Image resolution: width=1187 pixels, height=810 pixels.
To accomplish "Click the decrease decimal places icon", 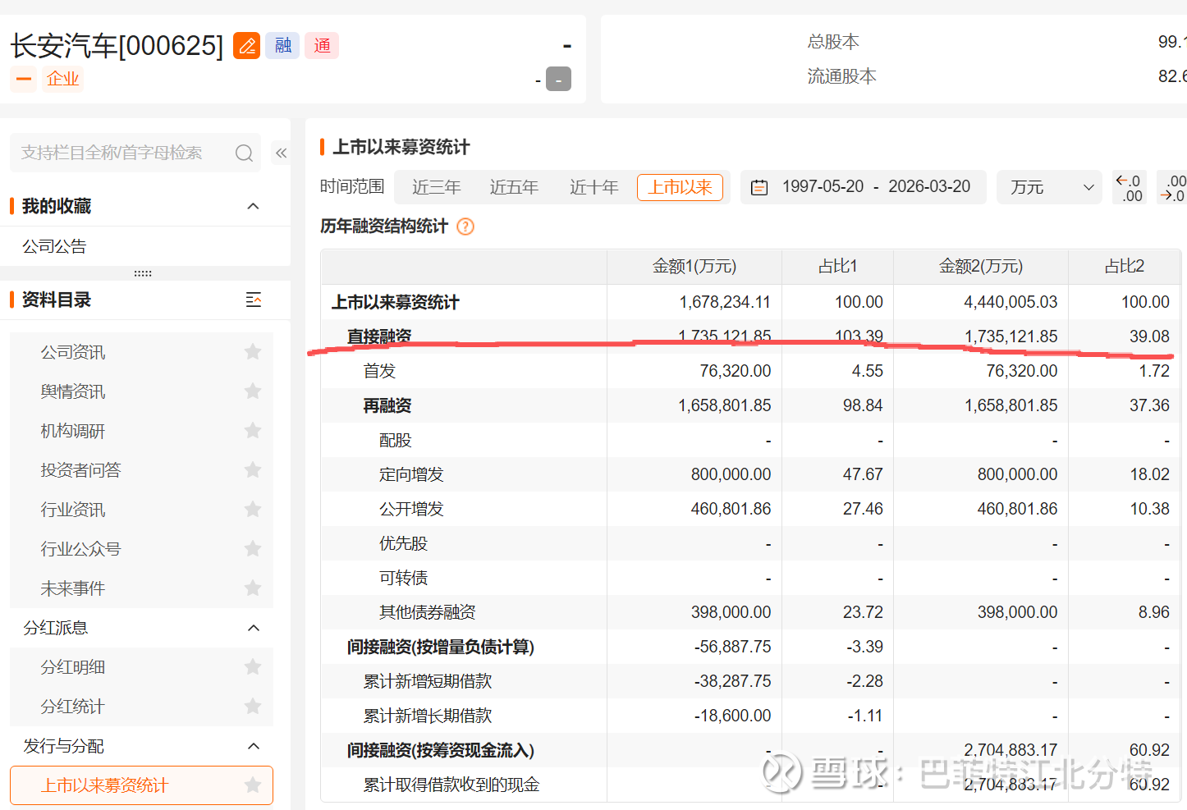I will [1129, 188].
